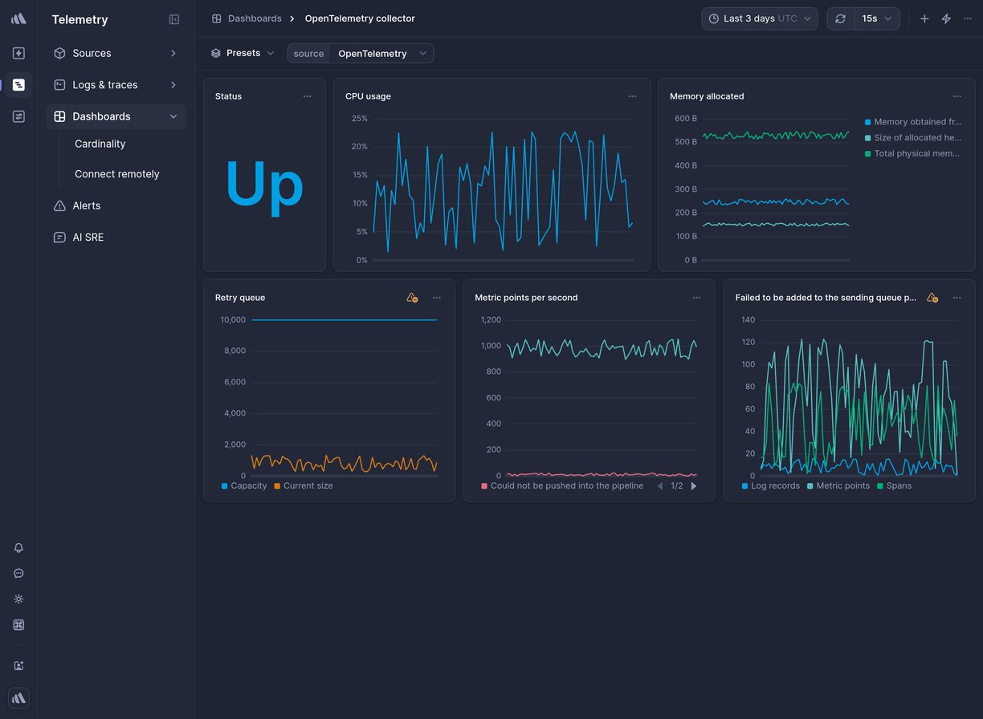Open the 15s refresh interval dropdown

pyautogui.click(x=876, y=18)
